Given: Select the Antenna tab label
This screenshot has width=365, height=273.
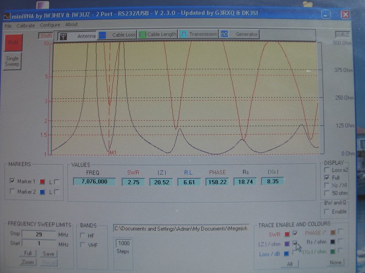Looking at the screenshot, I should point(86,36).
